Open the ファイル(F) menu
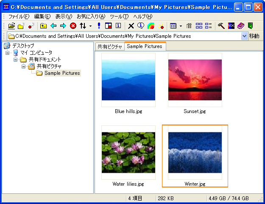Image resolution: width=265 pixels, height=204 pixels. (19, 16)
